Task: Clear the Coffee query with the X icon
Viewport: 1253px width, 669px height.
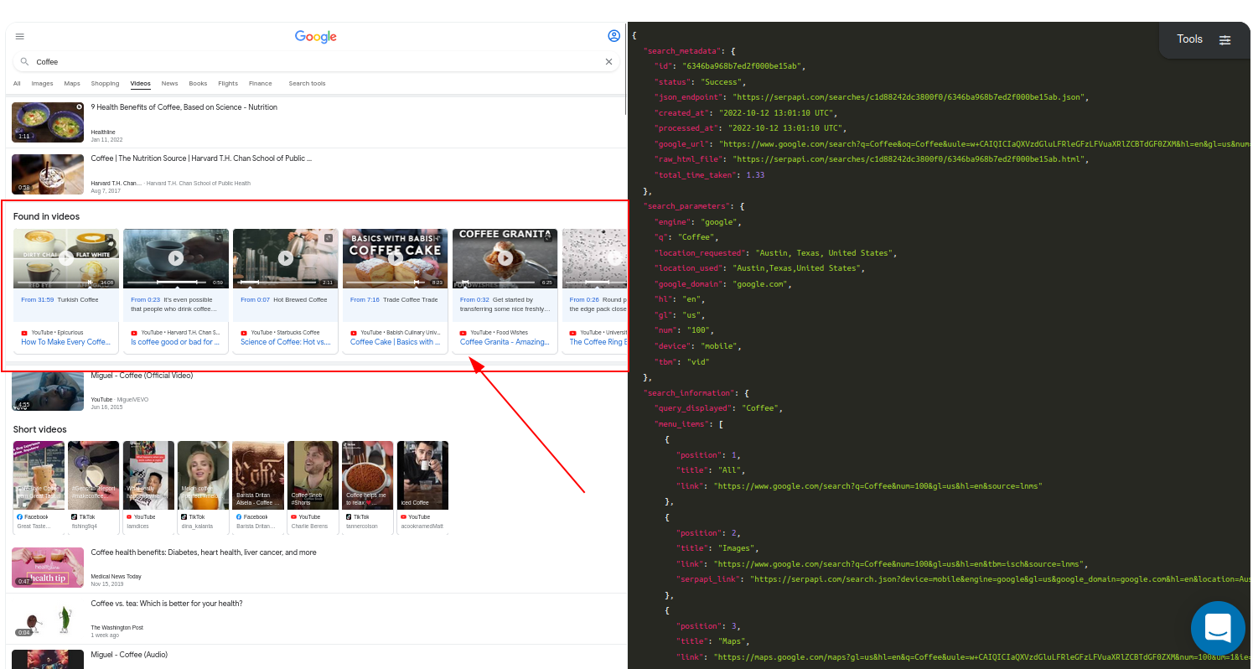Action: 609,61
